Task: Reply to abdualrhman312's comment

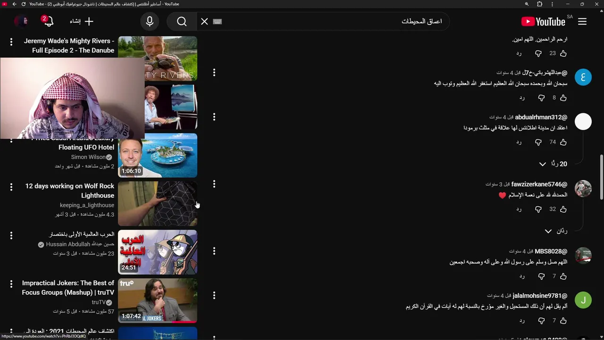Action: tap(519, 142)
